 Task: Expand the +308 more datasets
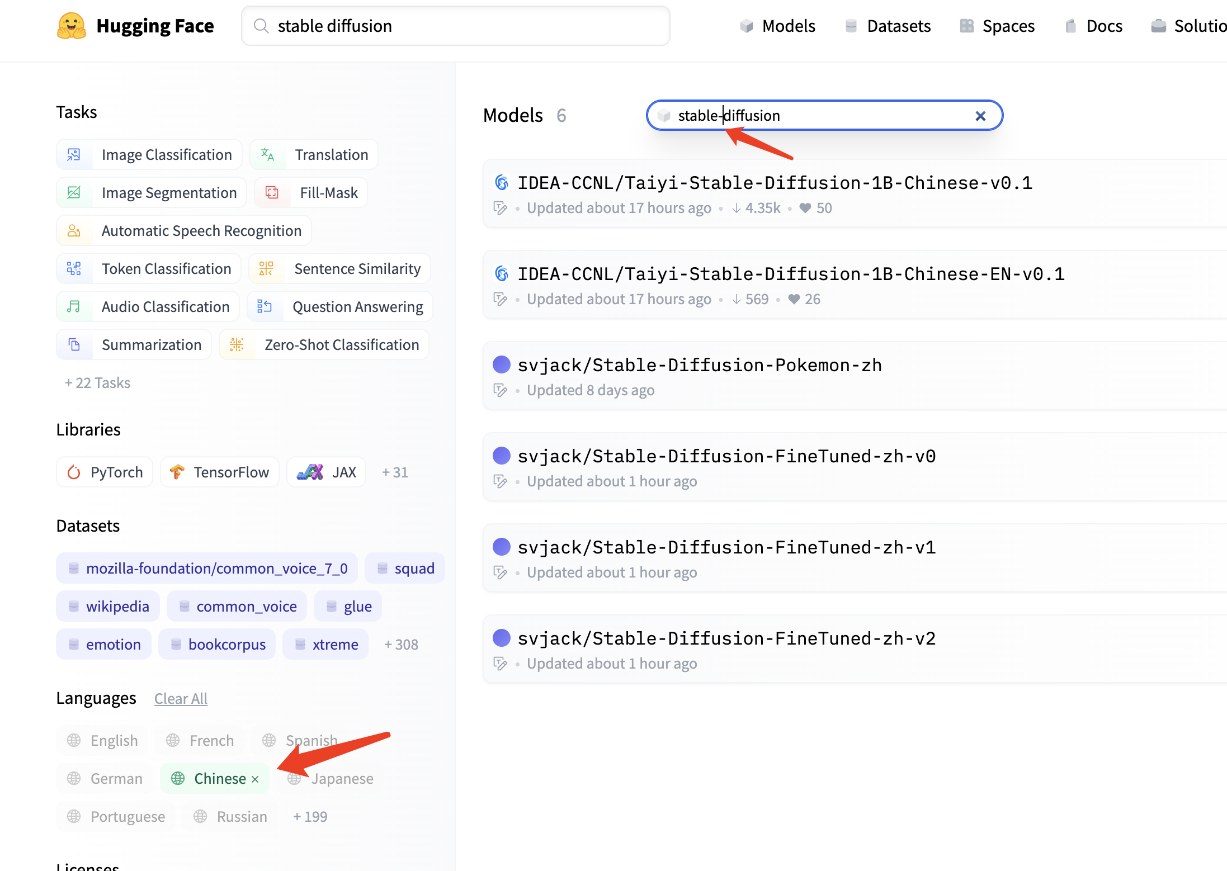pos(401,645)
